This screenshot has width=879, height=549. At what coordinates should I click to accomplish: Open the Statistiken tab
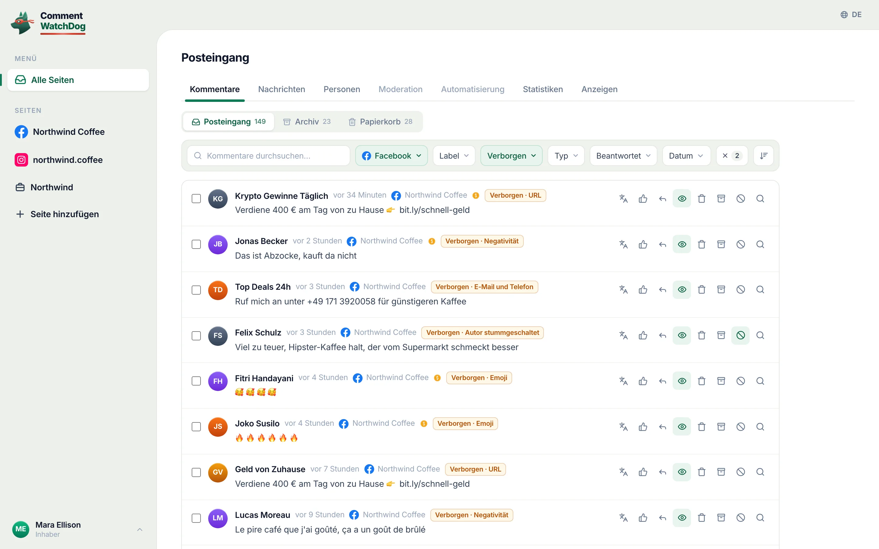click(543, 89)
